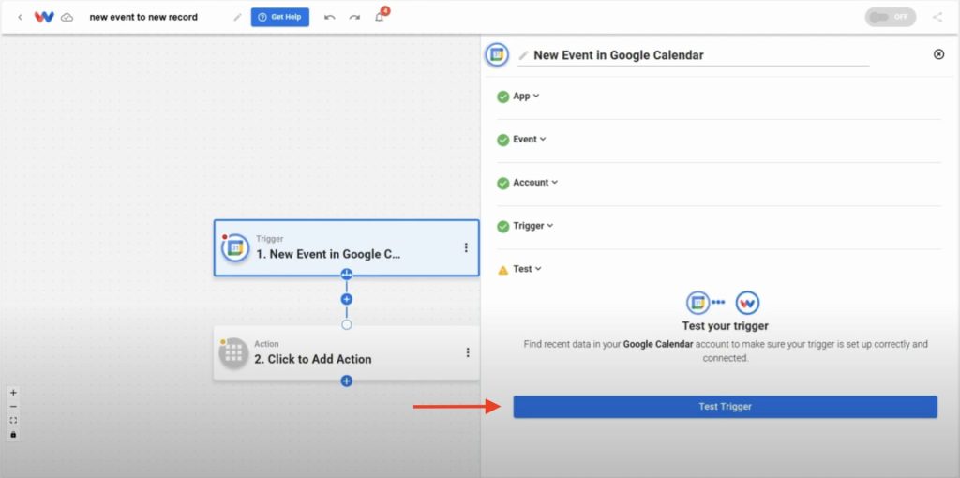Click the workflow name new event to new record
The width and height of the screenshot is (960, 478).
[x=143, y=17]
